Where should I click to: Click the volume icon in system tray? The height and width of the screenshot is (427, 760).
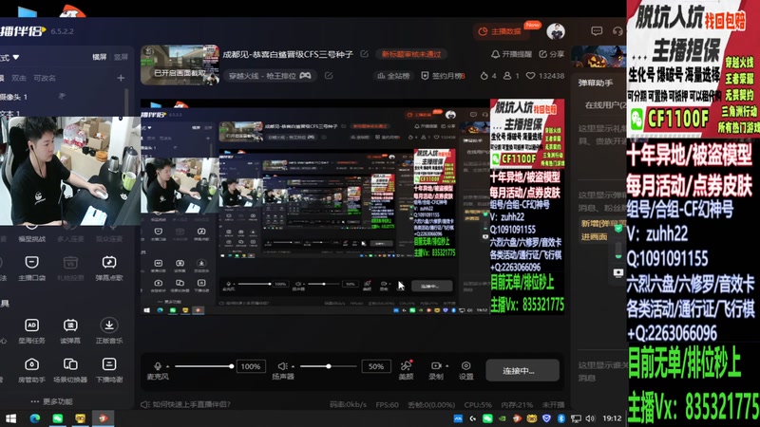(590, 418)
